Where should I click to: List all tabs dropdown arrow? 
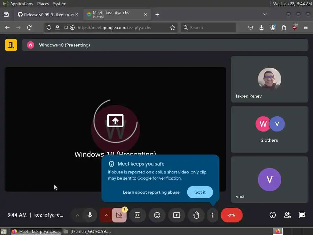click(265, 14)
